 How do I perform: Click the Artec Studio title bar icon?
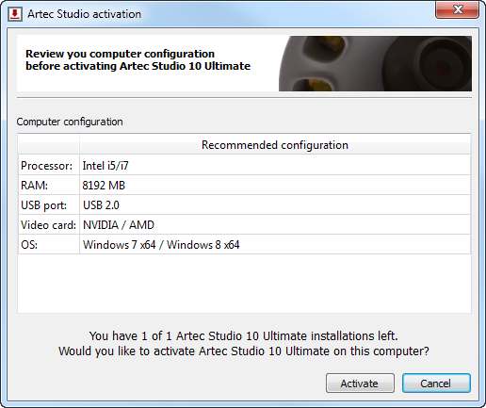(x=15, y=14)
